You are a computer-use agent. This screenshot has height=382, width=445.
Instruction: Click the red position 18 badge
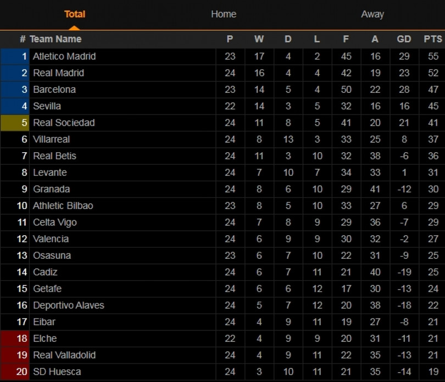(15, 339)
